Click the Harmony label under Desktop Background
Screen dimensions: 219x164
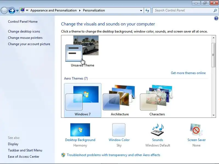80,145
